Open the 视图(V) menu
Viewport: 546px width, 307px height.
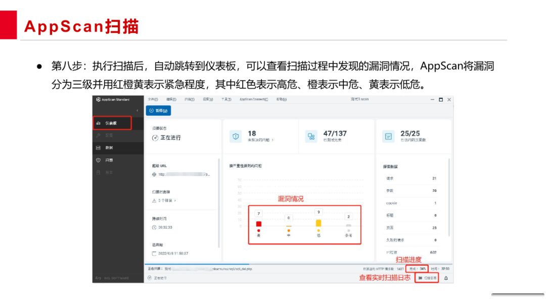(x=208, y=99)
